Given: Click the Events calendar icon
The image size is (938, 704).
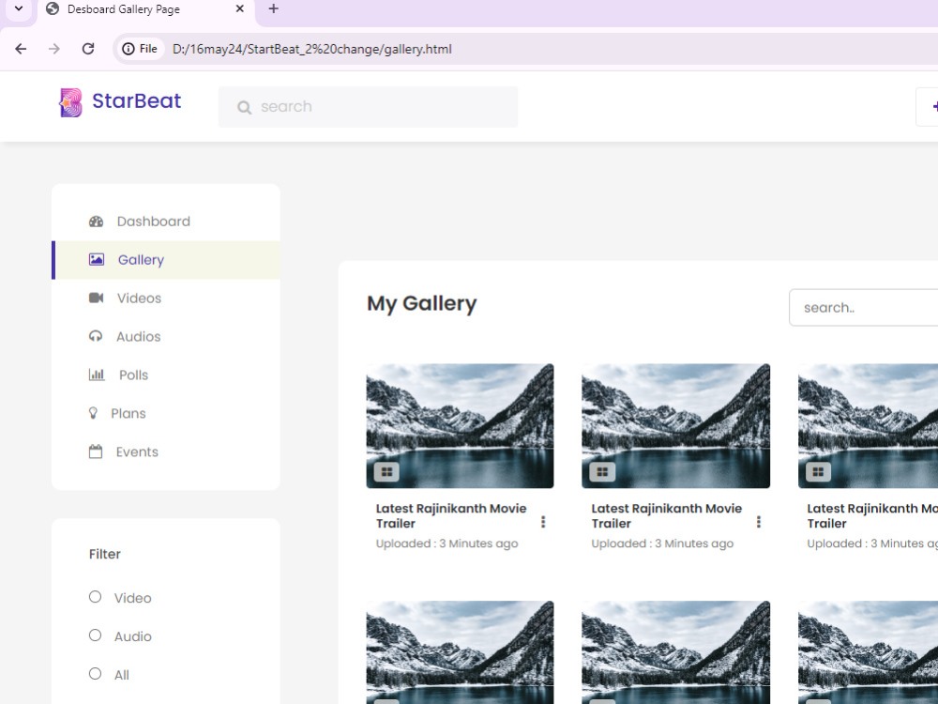Looking at the screenshot, I should click(96, 451).
